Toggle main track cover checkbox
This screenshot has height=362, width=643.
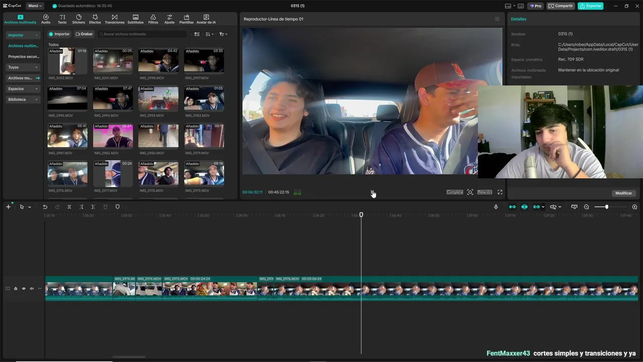pyautogui.click(x=8, y=289)
